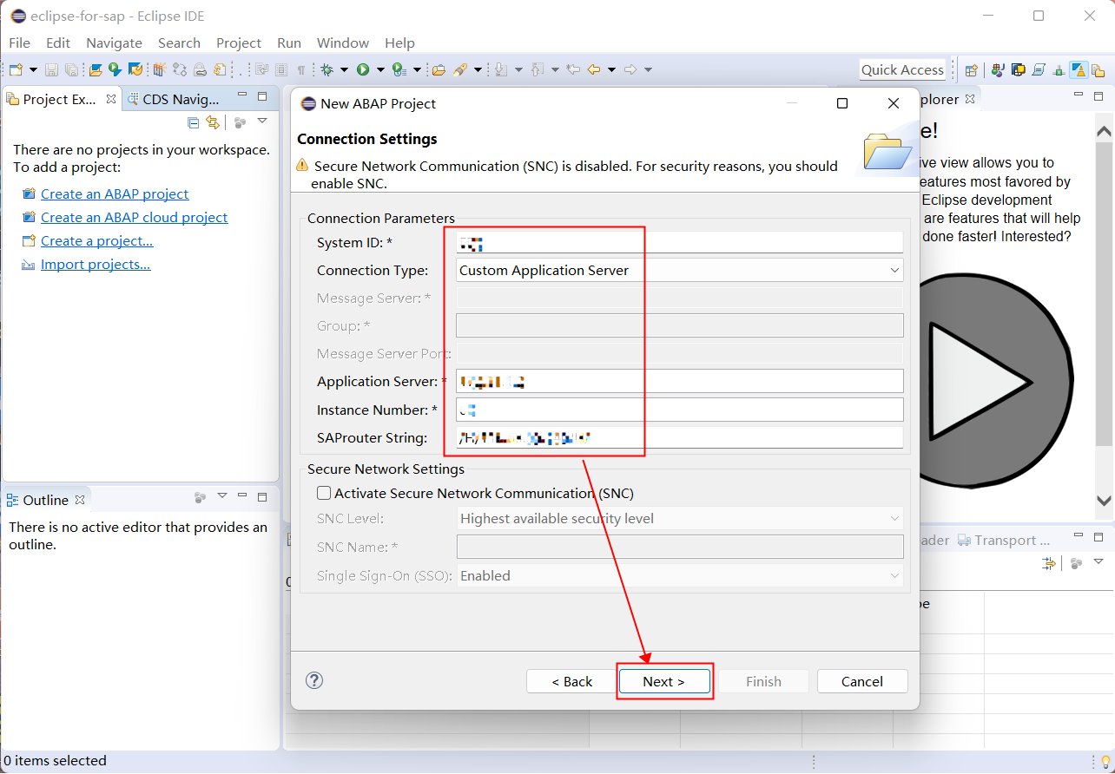The image size is (1115, 774).
Task: Click the New wizard icon in toolbar
Action: 16,69
